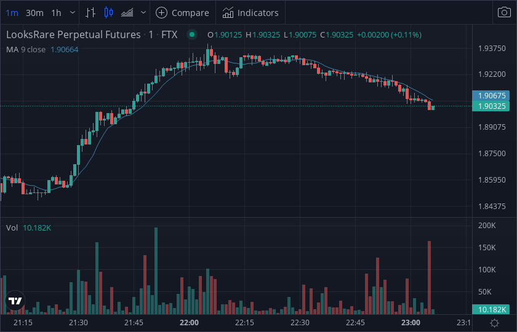This screenshot has width=517, height=332.
Task: Click the 21:30 time axis label
Action: coord(79,323)
